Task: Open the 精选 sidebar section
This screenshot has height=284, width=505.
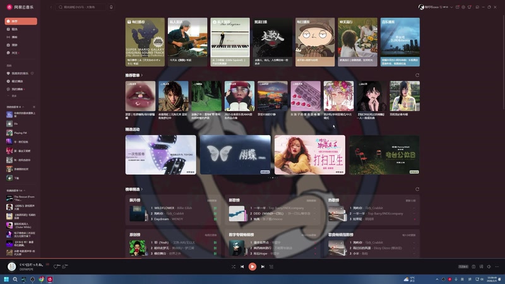Action: (x=21, y=29)
